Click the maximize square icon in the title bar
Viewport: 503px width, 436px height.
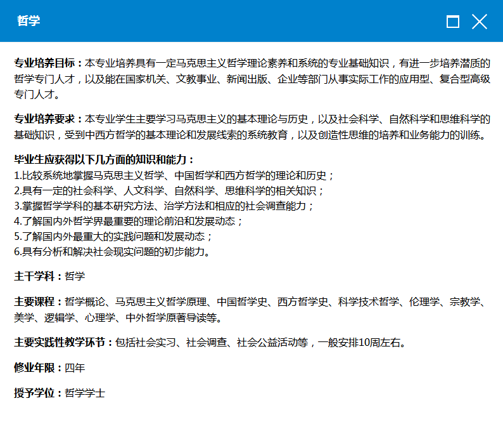click(x=452, y=22)
